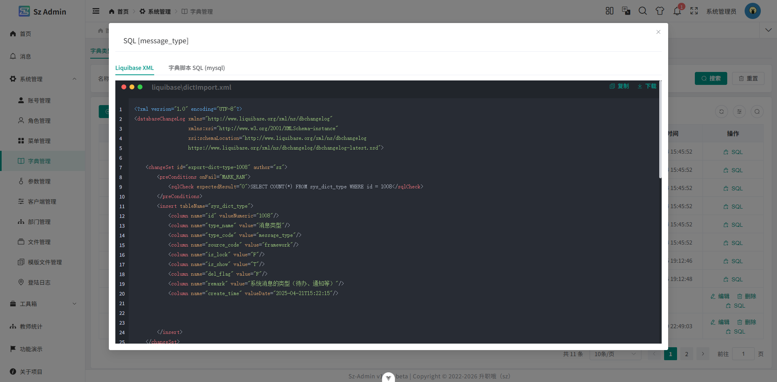Open 首页 in the sidebar

click(x=42, y=34)
